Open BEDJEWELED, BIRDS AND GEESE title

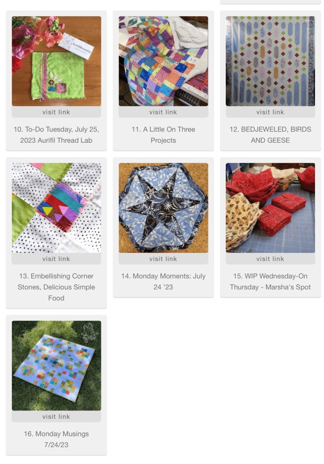pyautogui.click(x=270, y=135)
